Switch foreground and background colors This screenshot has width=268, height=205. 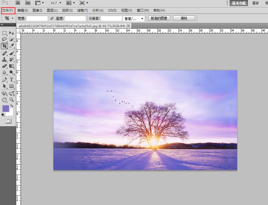pos(12,106)
